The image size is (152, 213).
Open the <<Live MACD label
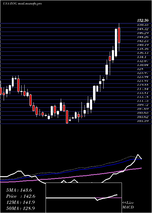click(x=128, y=205)
